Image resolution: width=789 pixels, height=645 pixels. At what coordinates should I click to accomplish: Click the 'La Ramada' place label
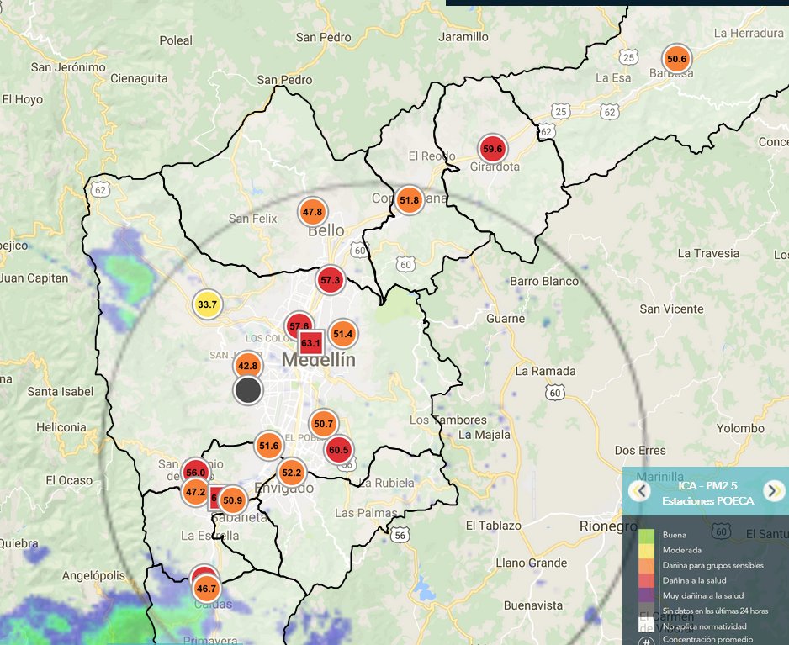545,372
